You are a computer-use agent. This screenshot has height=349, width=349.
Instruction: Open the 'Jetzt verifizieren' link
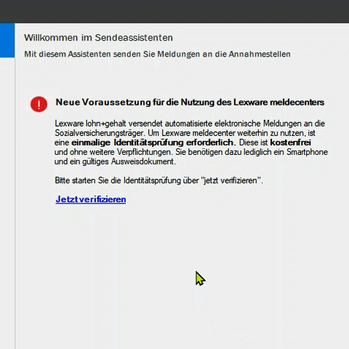click(91, 199)
